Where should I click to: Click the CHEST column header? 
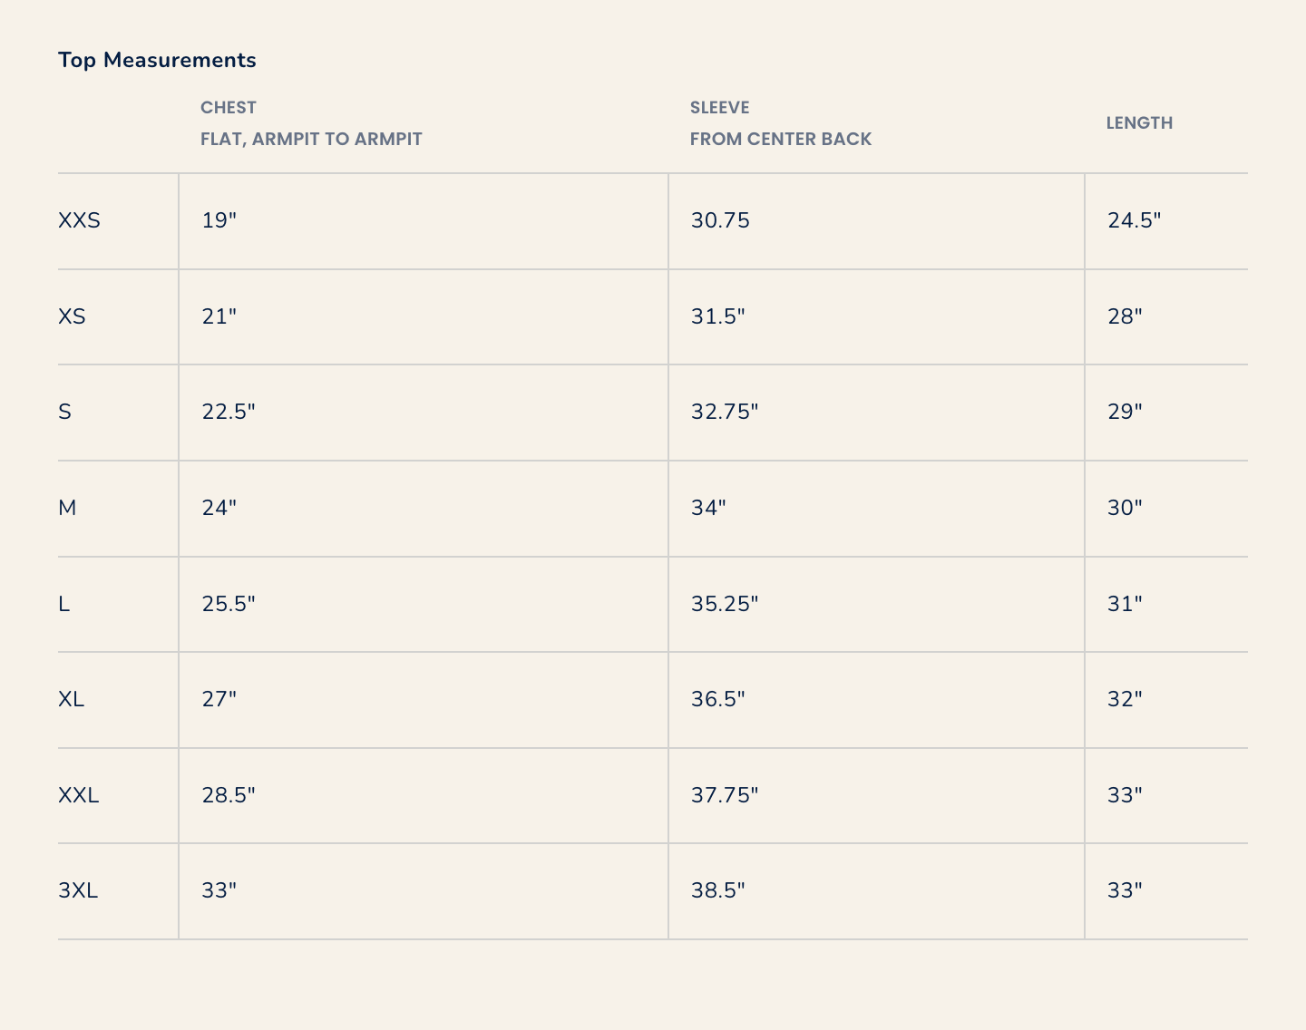pos(229,107)
